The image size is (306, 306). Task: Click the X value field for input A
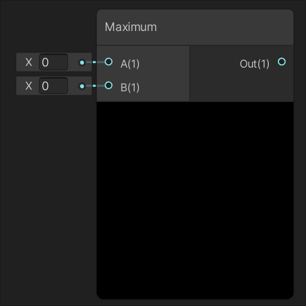[x=53, y=62]
